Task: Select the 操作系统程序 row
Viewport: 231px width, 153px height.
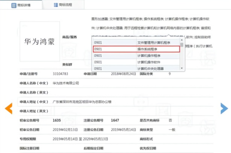Action: click(x=136, y=49)
